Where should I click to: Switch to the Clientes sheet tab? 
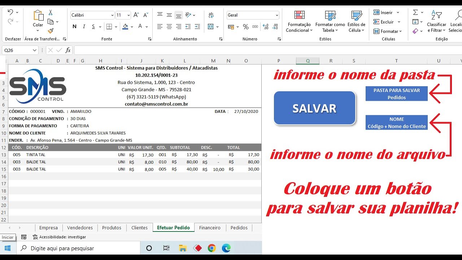139,227
